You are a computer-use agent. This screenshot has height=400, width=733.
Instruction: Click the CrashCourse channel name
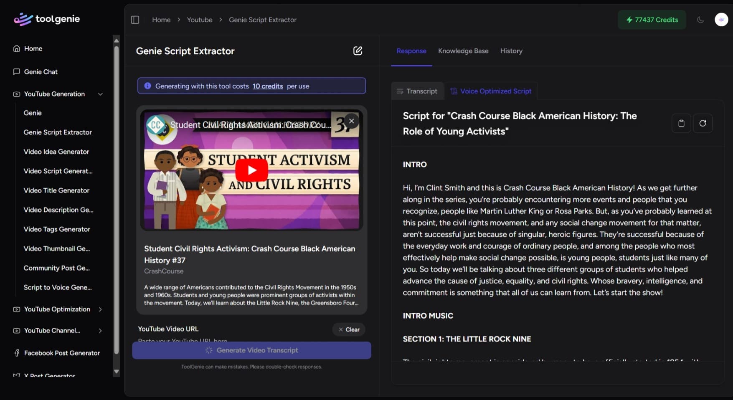pos(164,271)
